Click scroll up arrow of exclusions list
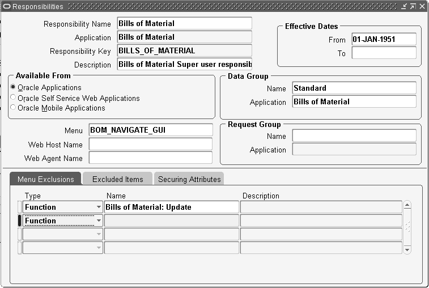 (x=407, y=205)
